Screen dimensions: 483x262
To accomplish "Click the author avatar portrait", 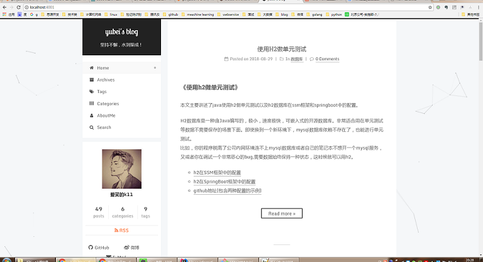I will (x=121, y=169).
